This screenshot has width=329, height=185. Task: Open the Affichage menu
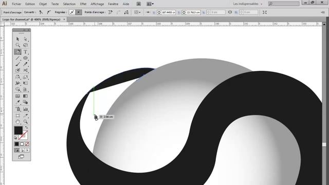click(x=97, y=4)
